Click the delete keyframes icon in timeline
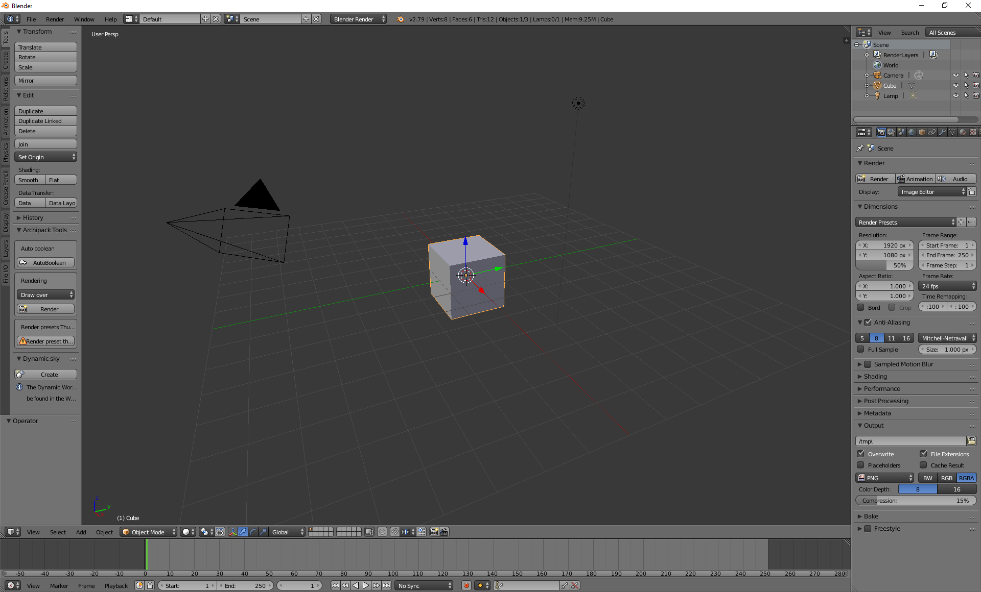This screenshot has width=981, height=592. [x=575, y=585]
